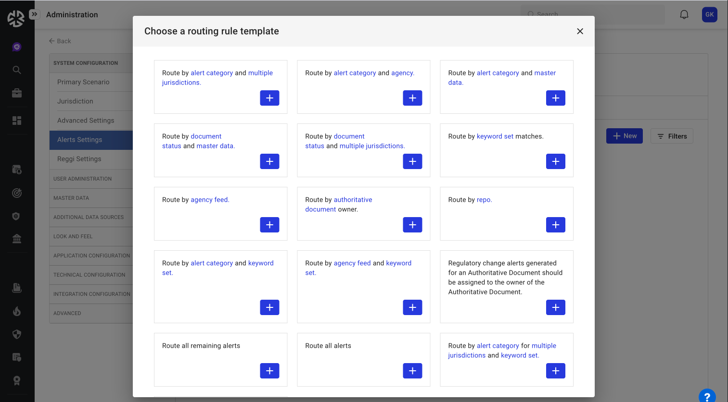Add the alert category and multiple jurisdictions template
The image size is (728, 402).
pyautogui.click(x=269, y=98)
